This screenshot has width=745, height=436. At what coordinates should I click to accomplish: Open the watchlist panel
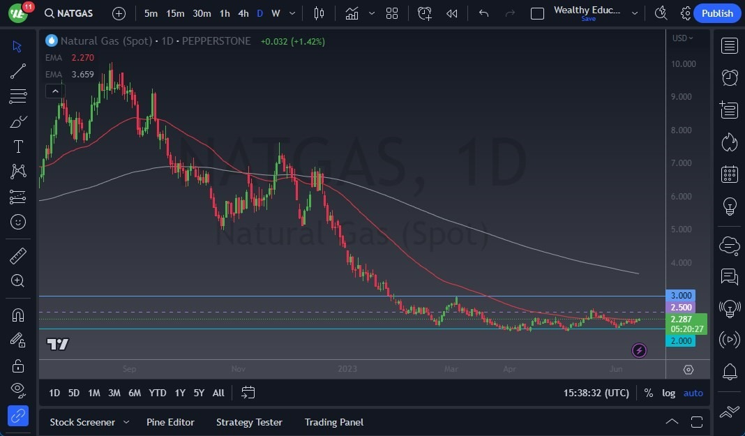[730, 46]
